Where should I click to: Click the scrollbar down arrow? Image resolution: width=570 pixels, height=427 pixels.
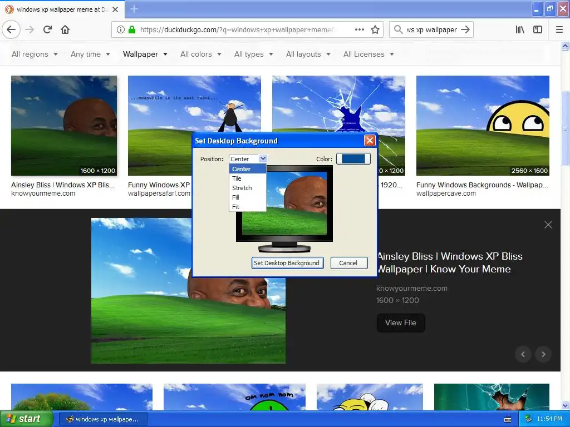click(565, 405)
